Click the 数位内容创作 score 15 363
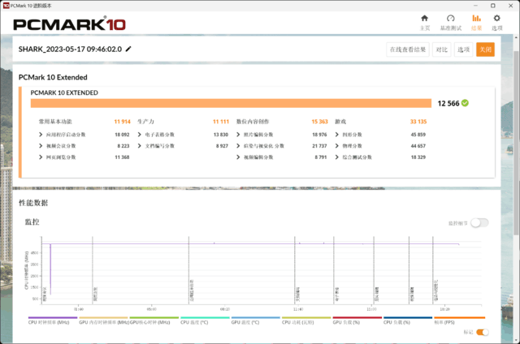 click(x=319, y=122)
